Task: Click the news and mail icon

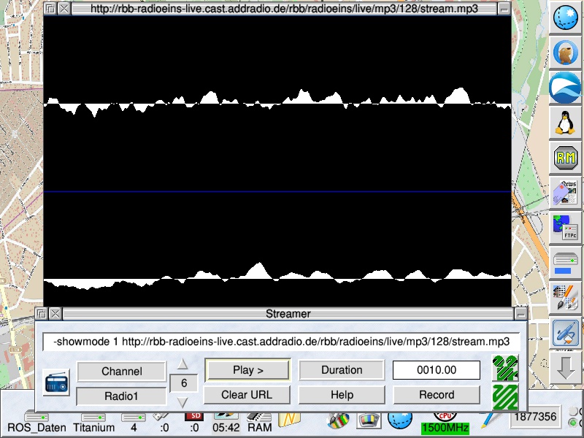Action: tap(564, 192)
